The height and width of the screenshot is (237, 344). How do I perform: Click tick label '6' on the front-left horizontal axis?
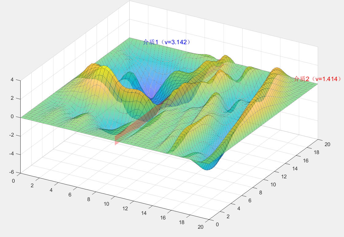70,195
